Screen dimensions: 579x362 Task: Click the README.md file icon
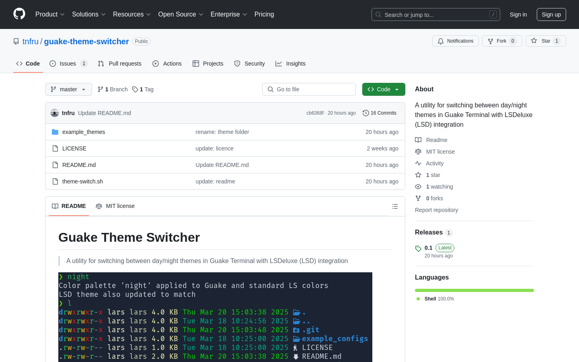pos(55,165)
